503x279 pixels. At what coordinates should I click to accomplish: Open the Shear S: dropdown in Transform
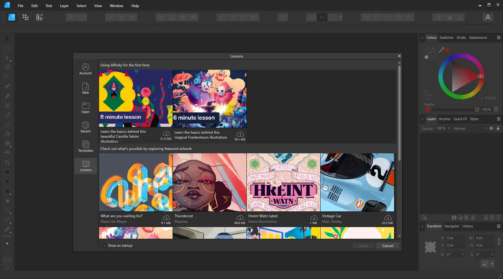(492, 254)
